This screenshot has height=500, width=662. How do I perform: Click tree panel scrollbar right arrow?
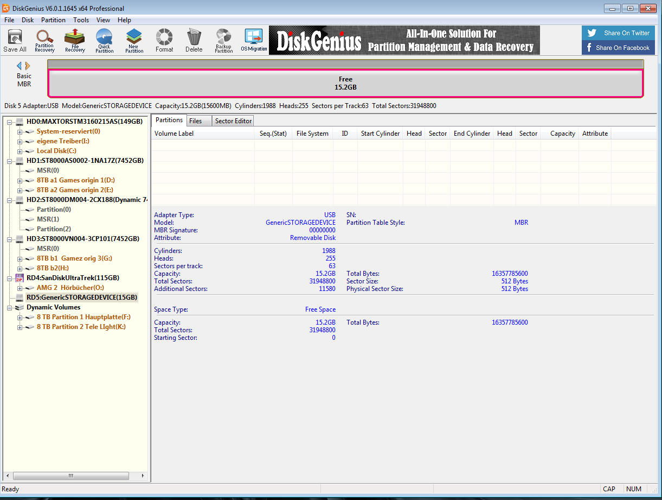[143, 476]
